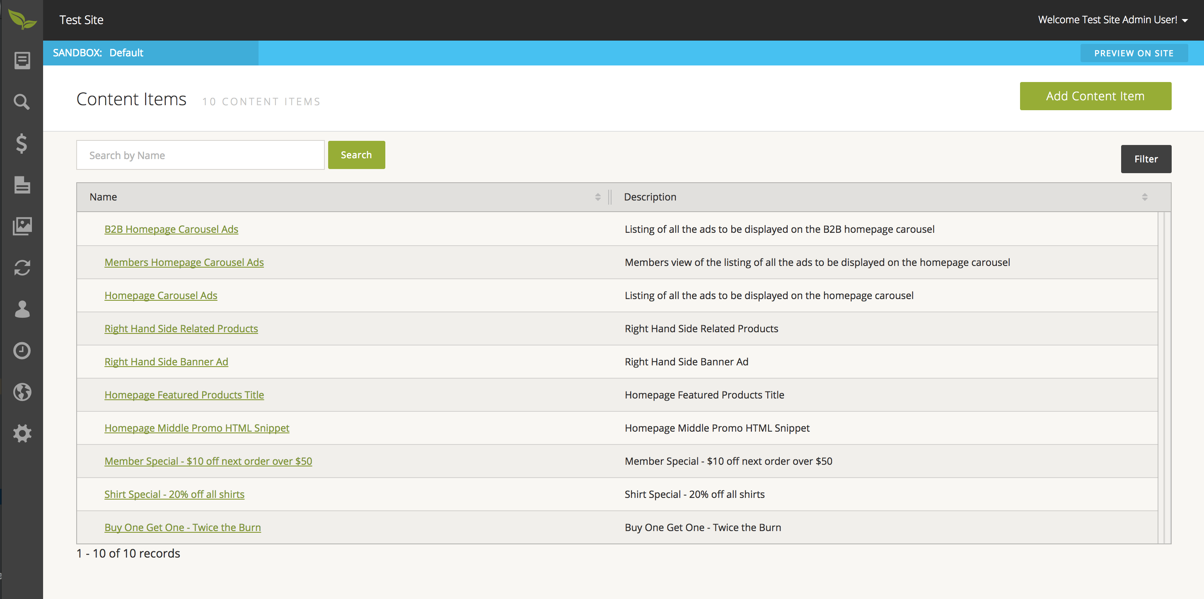Image resolution: width=1204 pixels, height=599 pixels.
Task: Click description "Listing of all the ads to be displayed on the B2B homepage carousel"
Action: (780, 229)
